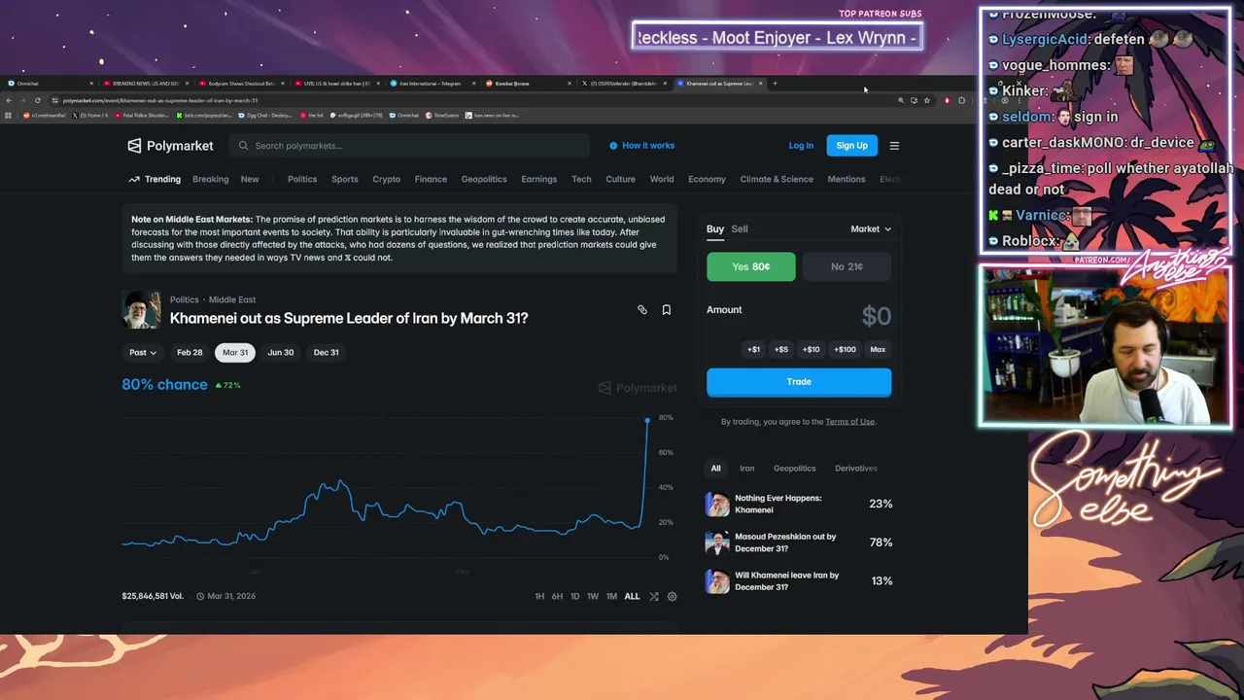The height and width of the screenshot is (700, 1244).
Task: Set chart range to 1W
Action: coord(593,596)
